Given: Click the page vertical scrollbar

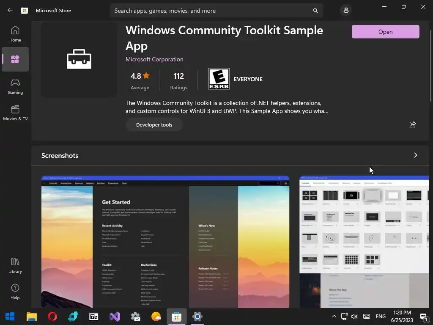Looking at the screenshot, I should pyautogui.click(x=431, y=66).
